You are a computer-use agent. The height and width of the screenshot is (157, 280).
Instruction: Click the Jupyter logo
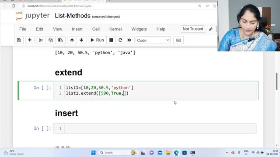32,16
